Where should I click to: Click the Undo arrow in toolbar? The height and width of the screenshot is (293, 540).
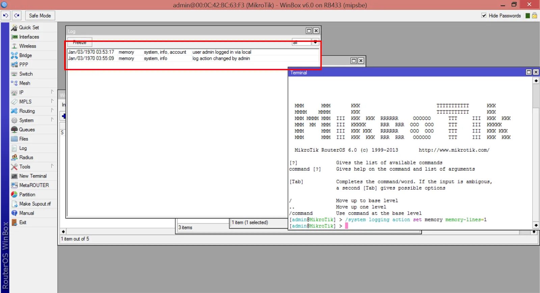click(x=6, y=16)
